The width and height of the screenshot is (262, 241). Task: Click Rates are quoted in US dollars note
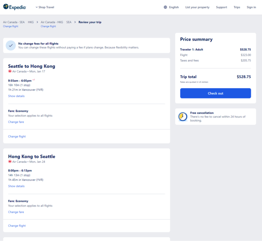(194, 82)
